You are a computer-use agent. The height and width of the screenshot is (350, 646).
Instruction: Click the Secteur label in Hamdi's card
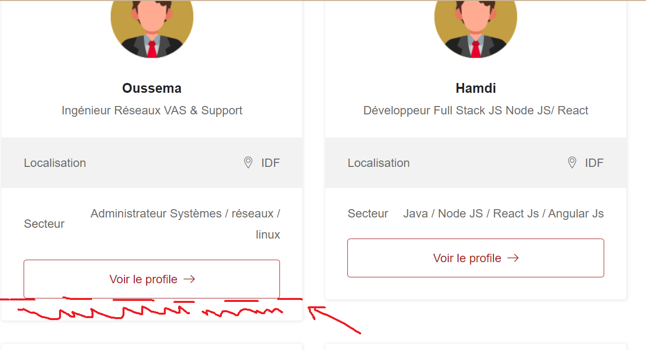[x=368, y=214]
